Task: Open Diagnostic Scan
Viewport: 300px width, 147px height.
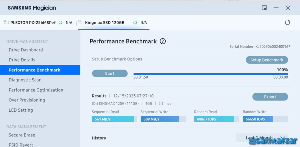Action: coord(25,80)
